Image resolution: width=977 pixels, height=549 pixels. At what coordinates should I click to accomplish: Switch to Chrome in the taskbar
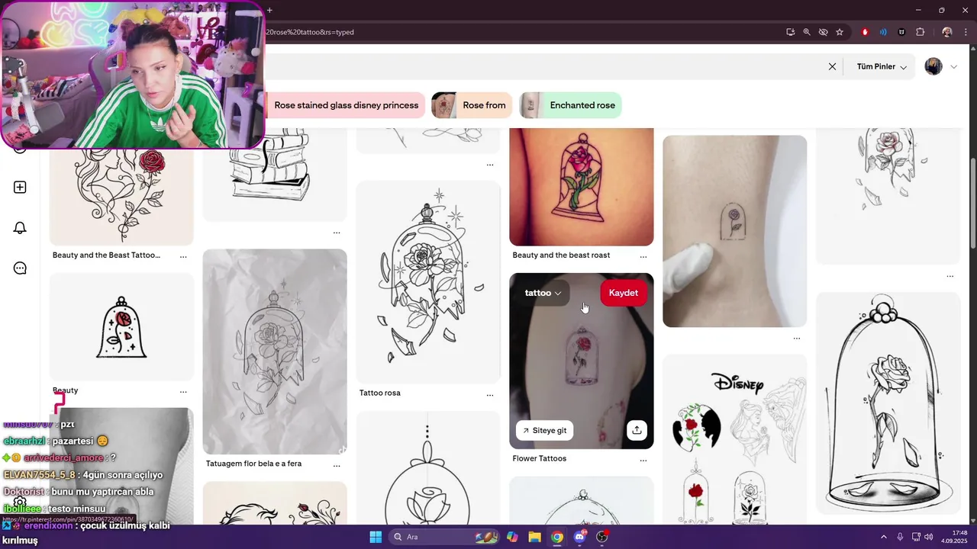click(557, 537)
